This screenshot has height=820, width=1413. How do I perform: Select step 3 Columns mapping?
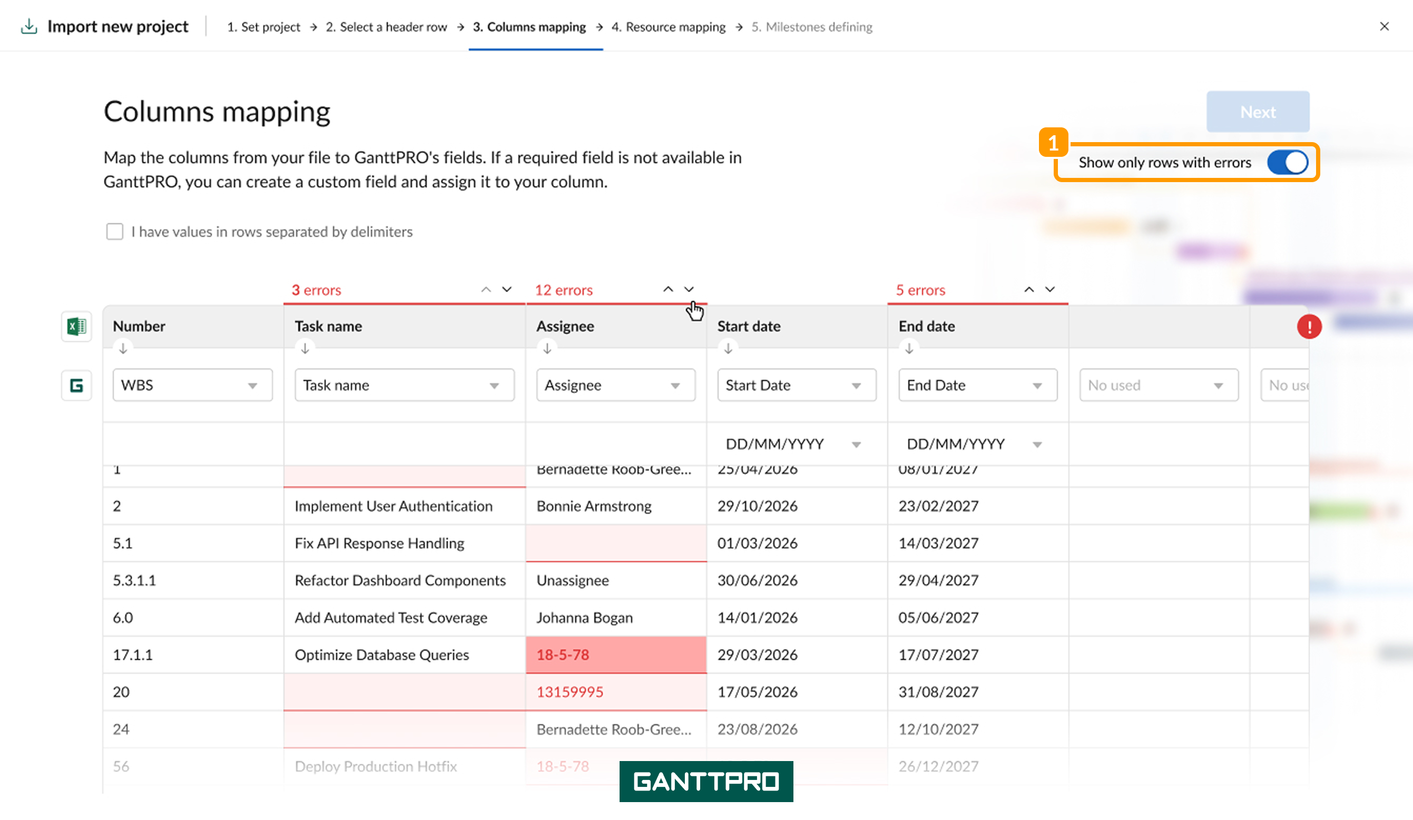[x=529, y=27]
